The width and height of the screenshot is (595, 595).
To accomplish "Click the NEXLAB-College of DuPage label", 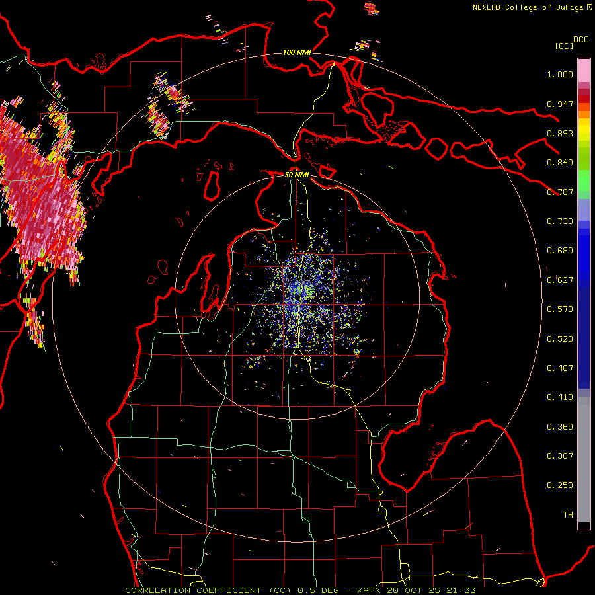I will pos(532,7).
